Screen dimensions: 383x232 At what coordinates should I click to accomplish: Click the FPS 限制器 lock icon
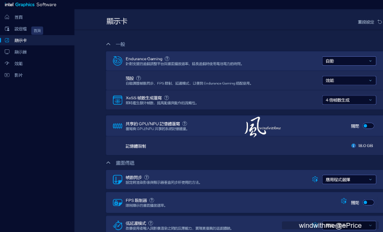pos(118,202)
